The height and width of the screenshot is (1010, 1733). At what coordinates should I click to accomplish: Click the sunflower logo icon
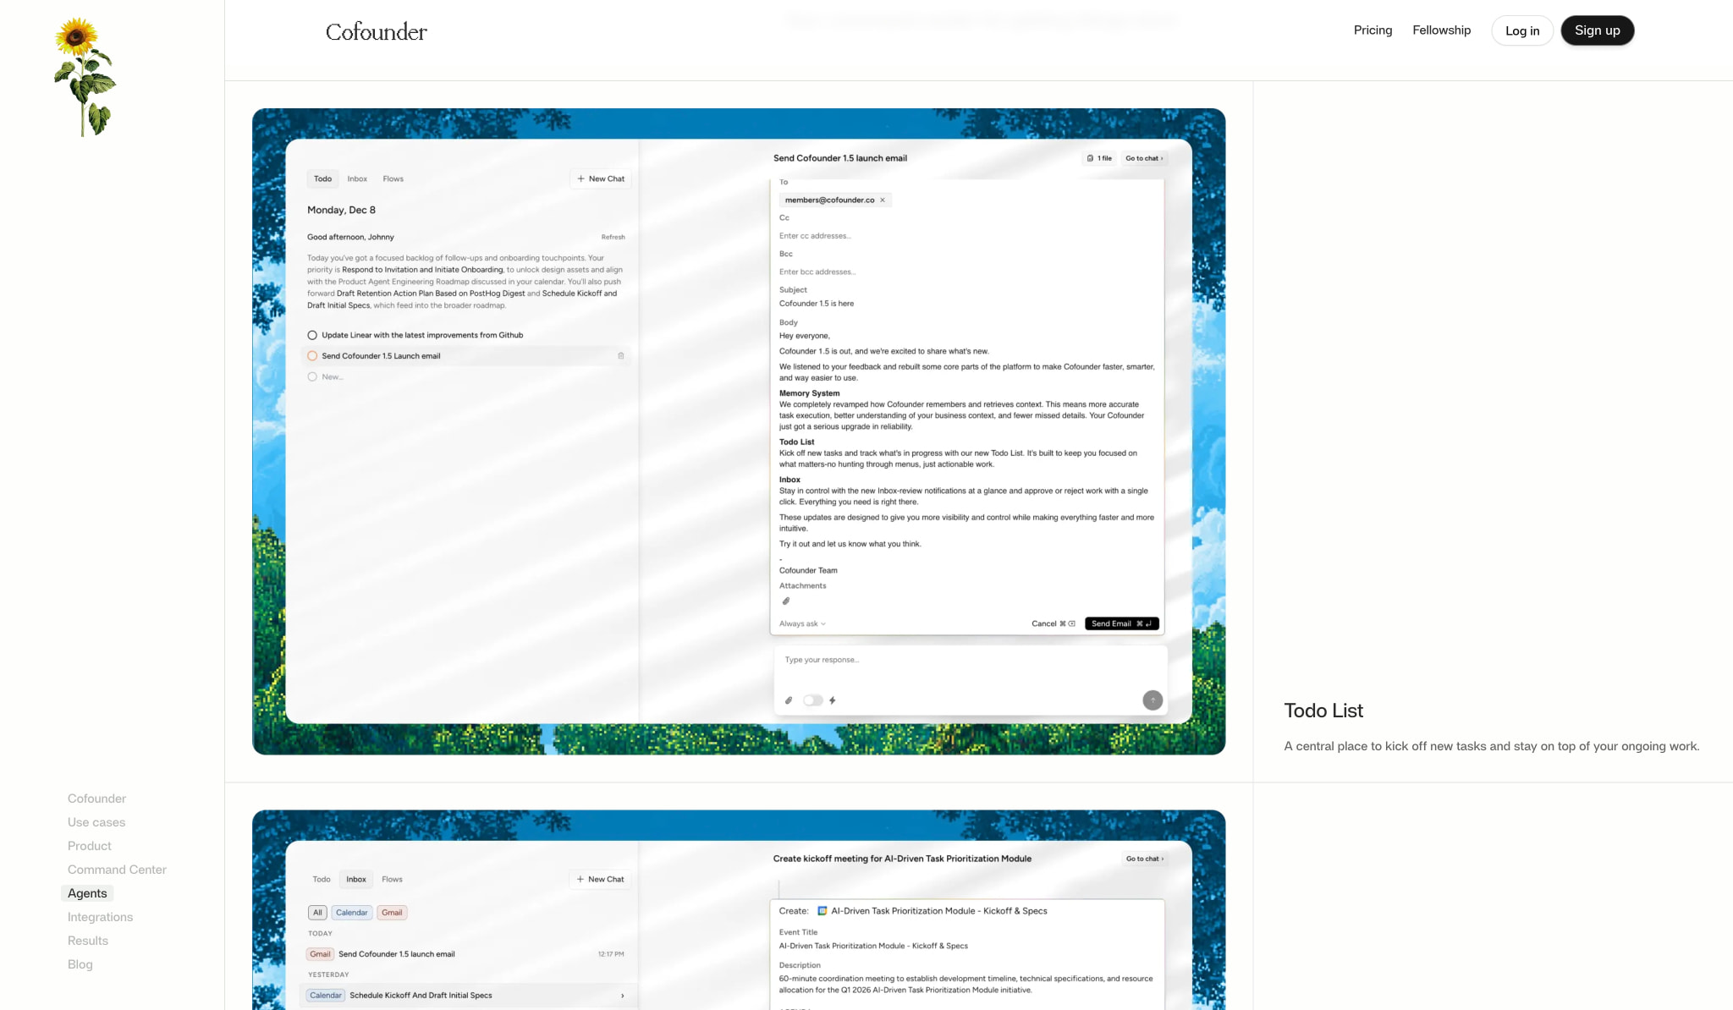[85, 77]
